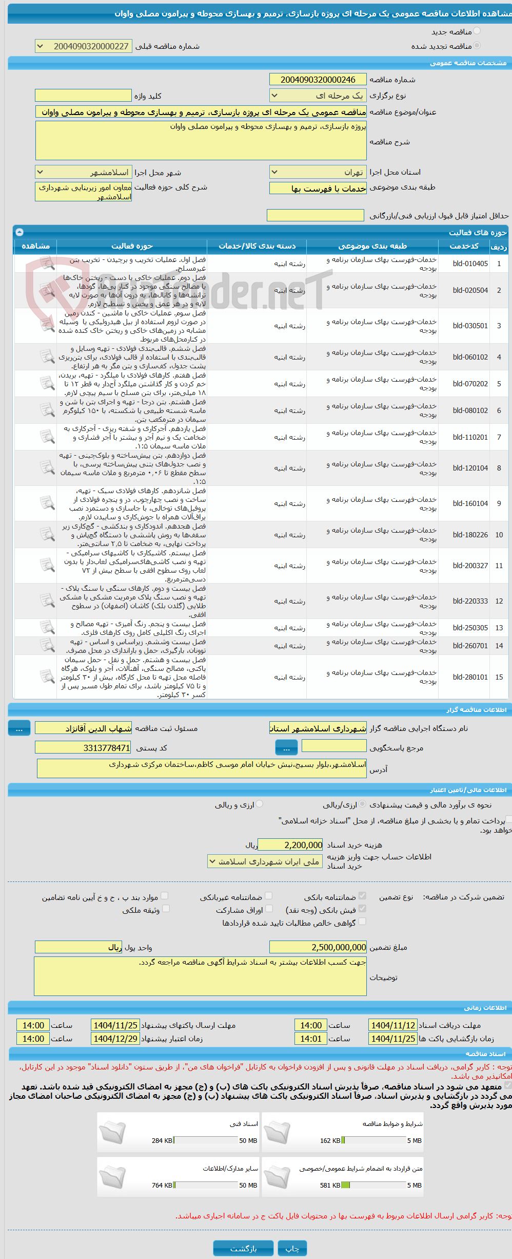This screenshot has height=1259, width=512.
Task: Toggle the فیش بانکی (وجه نقد) checkbox
Action: click(x=362, y=909)
